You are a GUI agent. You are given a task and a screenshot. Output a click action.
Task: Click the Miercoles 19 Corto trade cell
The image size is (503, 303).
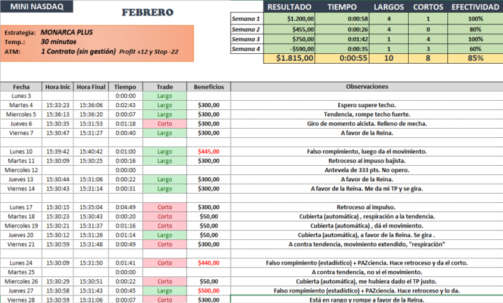[165, 226]
